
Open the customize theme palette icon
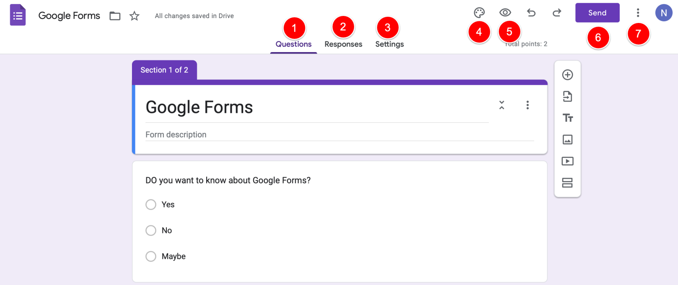(x=479, y=13)
